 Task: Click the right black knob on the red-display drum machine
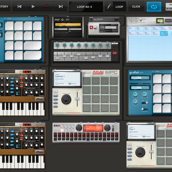click(x=107, y=128)
